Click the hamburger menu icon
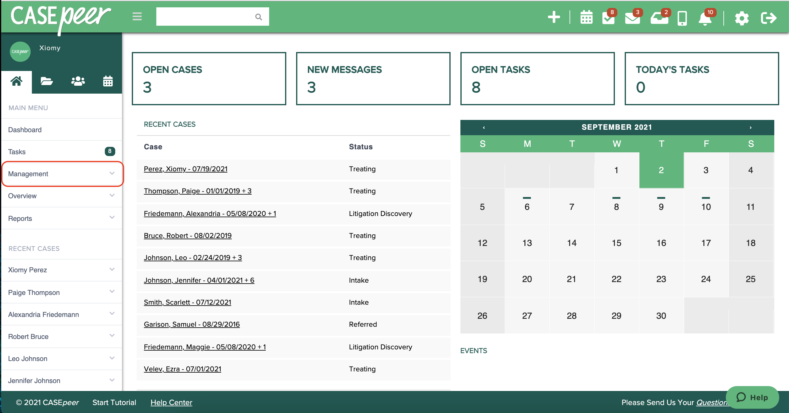The width and height of the screenshot is (789, 413). (137, 17)
